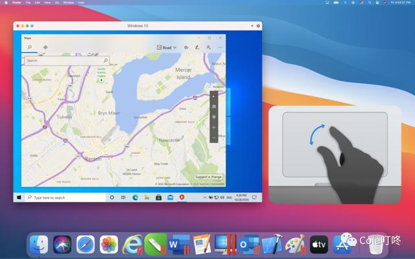The height and width of the screenshot is (259, 415).
Task: Launch Siri from the Dock
Action: 62,245
